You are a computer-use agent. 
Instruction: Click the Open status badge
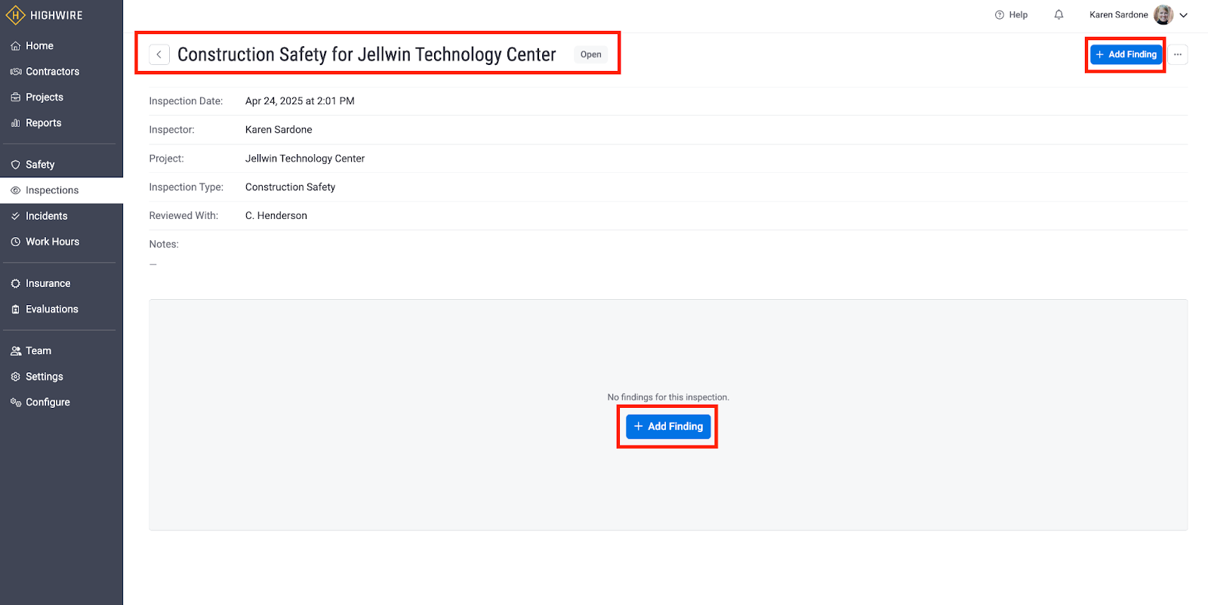591,54
